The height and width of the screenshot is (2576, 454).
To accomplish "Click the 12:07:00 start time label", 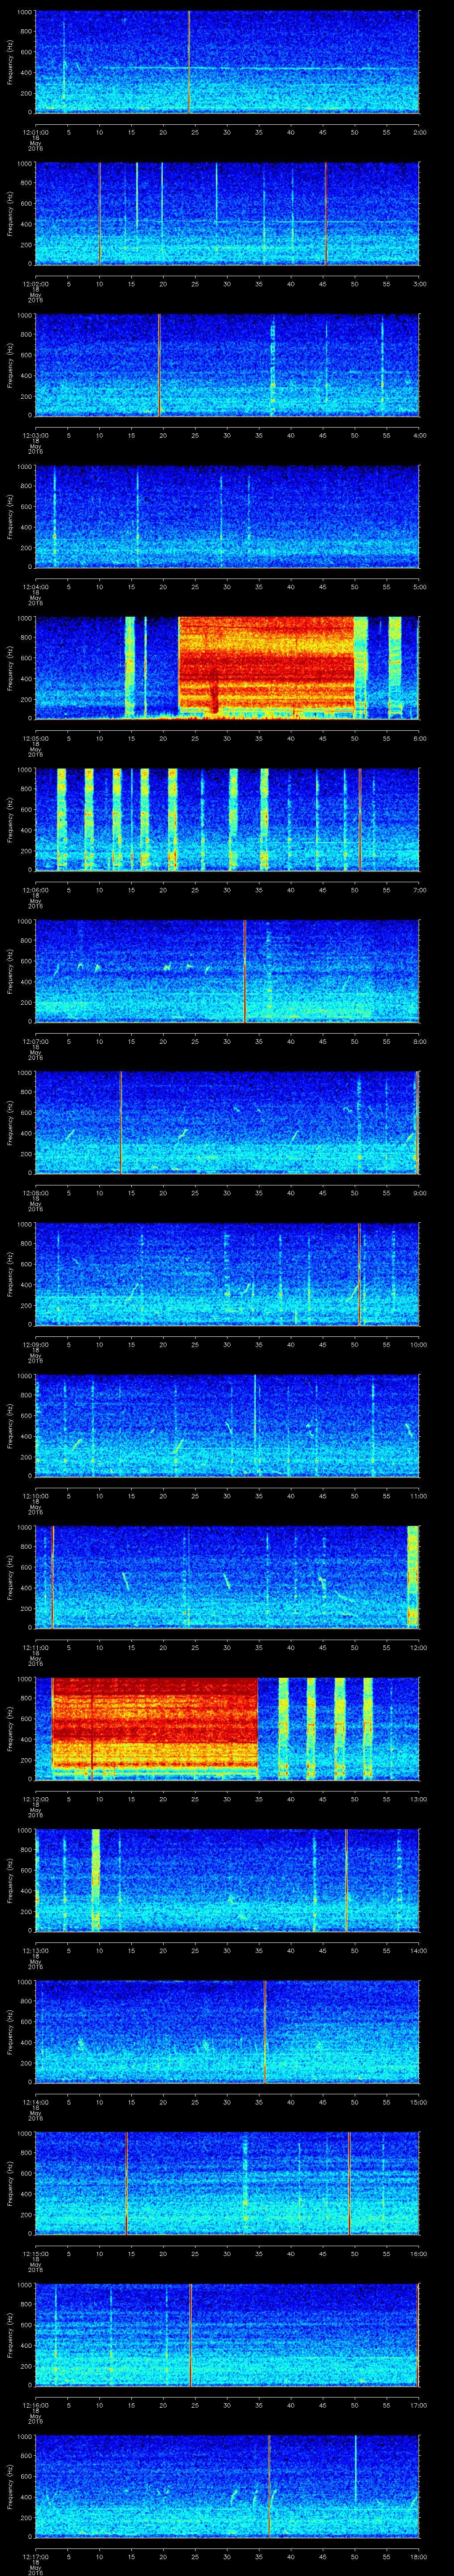I will pyautogui.click(x=35, y=1041).
